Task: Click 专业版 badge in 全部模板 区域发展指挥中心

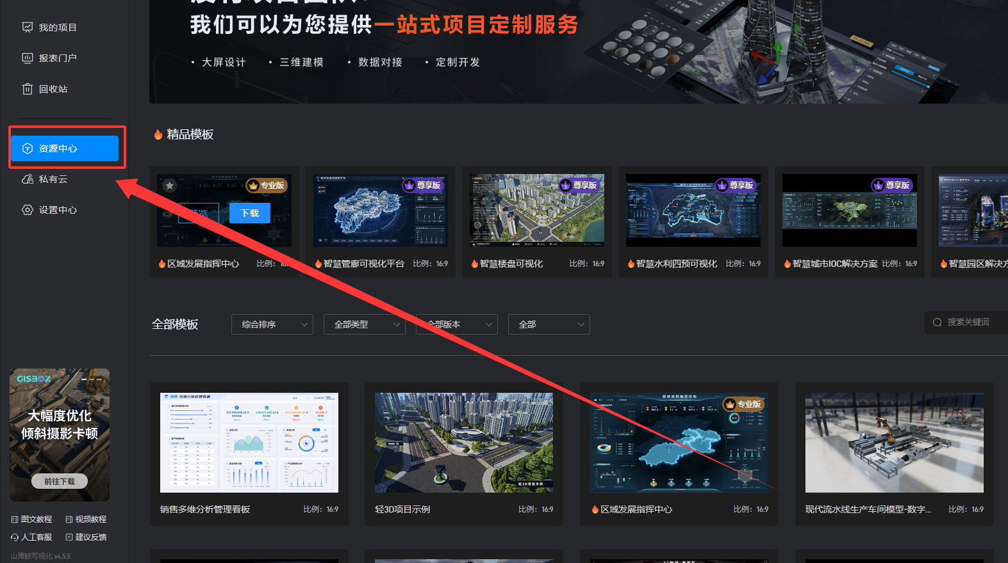Action: pyautogui.click(x=743, y=404)
